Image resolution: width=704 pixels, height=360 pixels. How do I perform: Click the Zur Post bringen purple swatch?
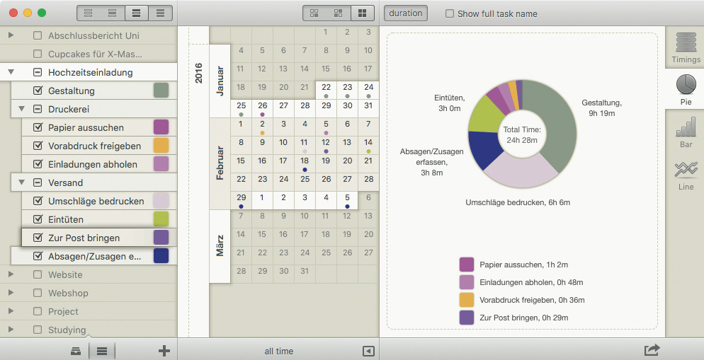161,237
